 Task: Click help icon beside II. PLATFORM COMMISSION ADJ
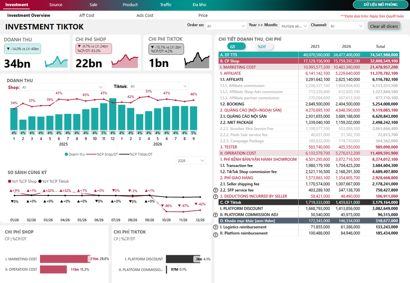pos(215,215)
